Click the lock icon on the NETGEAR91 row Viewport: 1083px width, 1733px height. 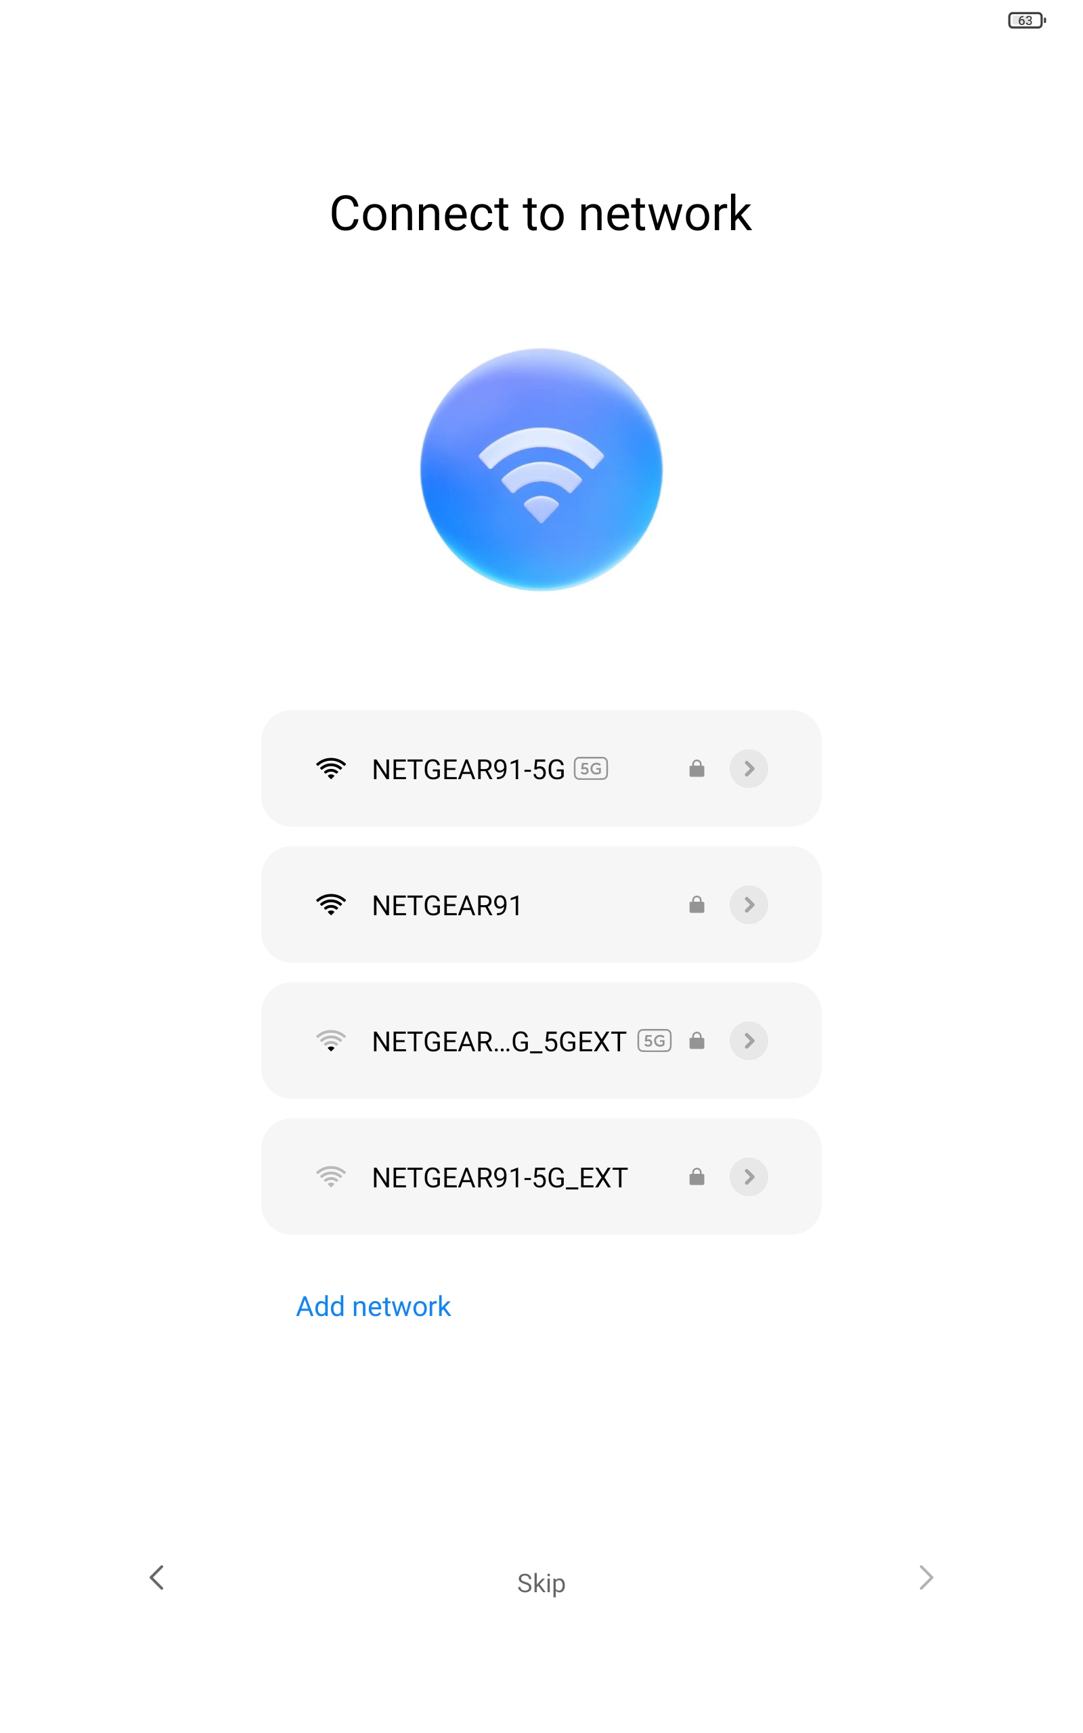[697, 904]
